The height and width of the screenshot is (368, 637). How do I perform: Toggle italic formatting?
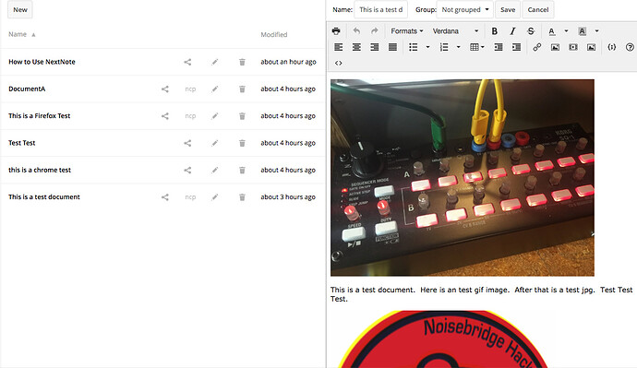tap(512, 30)
